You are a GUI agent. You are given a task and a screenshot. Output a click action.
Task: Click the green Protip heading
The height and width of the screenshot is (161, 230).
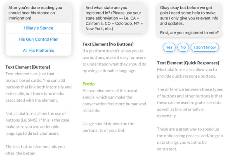pyautogui.click(x=88, y=84)
